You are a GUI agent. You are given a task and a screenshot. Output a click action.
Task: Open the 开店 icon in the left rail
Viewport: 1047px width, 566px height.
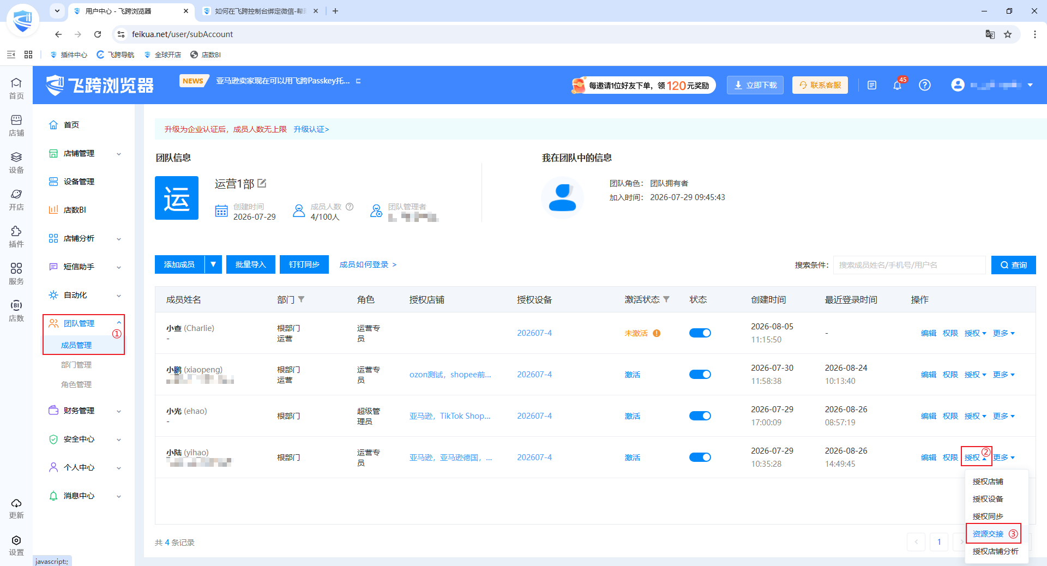pyautogui.click(x=16, y=199)
